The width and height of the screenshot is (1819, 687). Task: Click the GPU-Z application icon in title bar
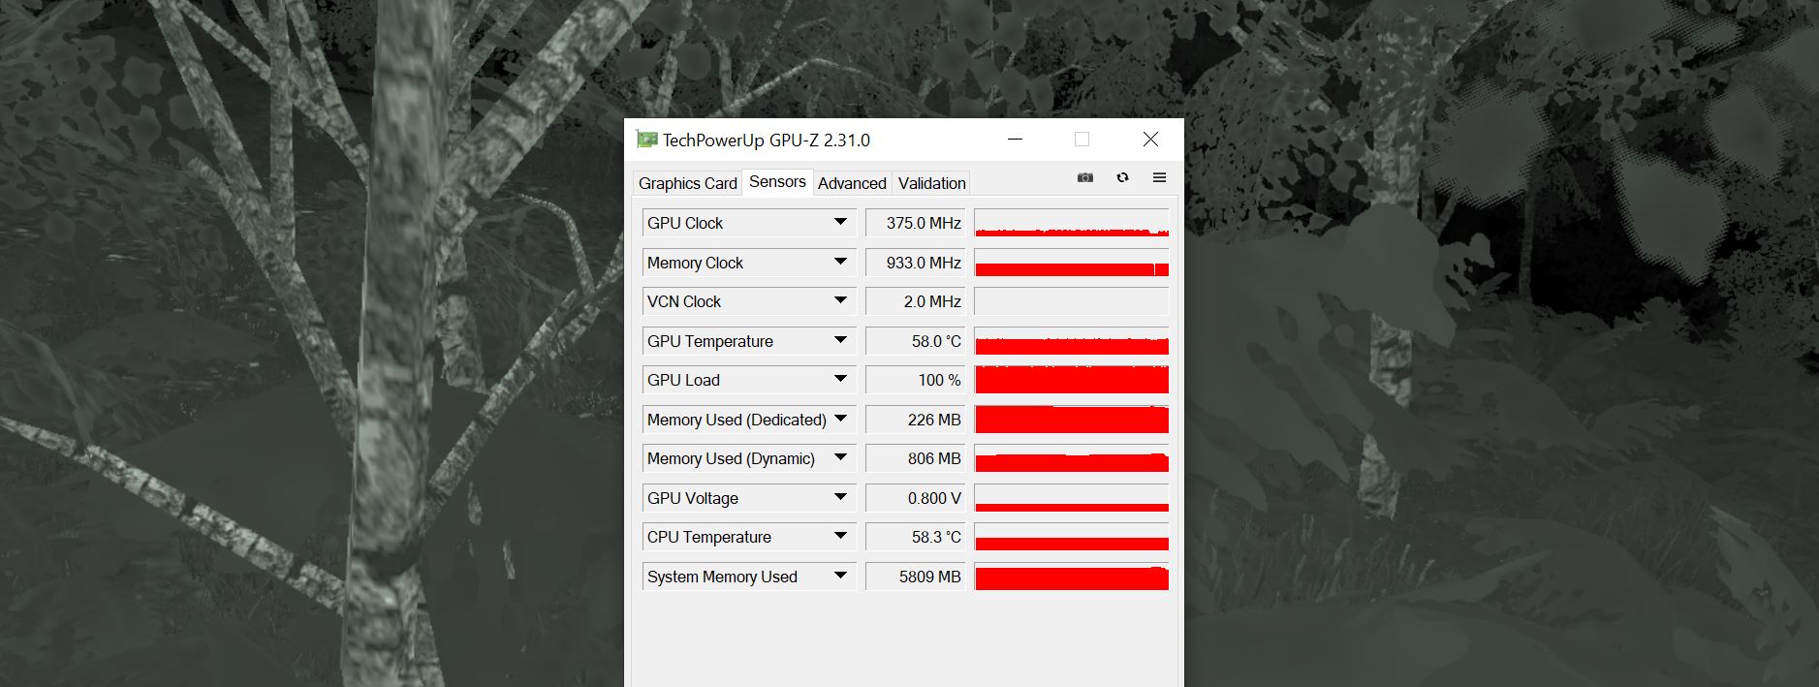pyautogui.click(x=646, y=140)
